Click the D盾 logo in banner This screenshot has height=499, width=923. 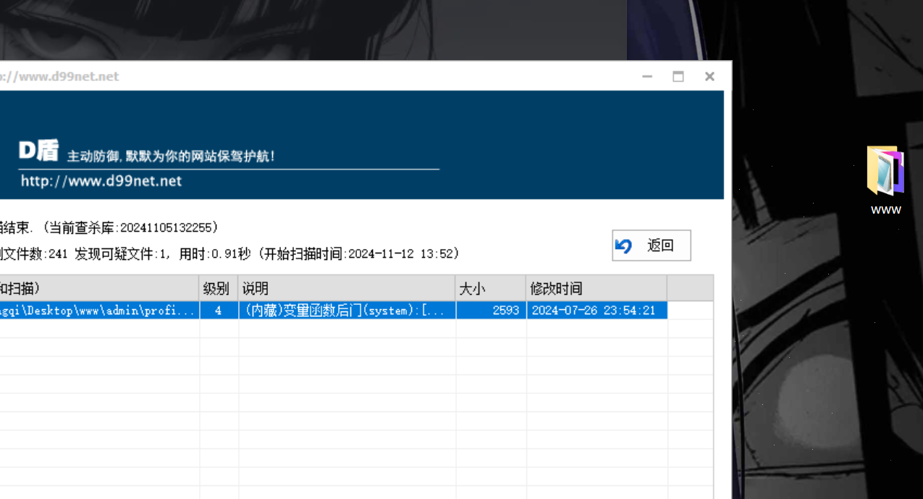coord(38,151)
